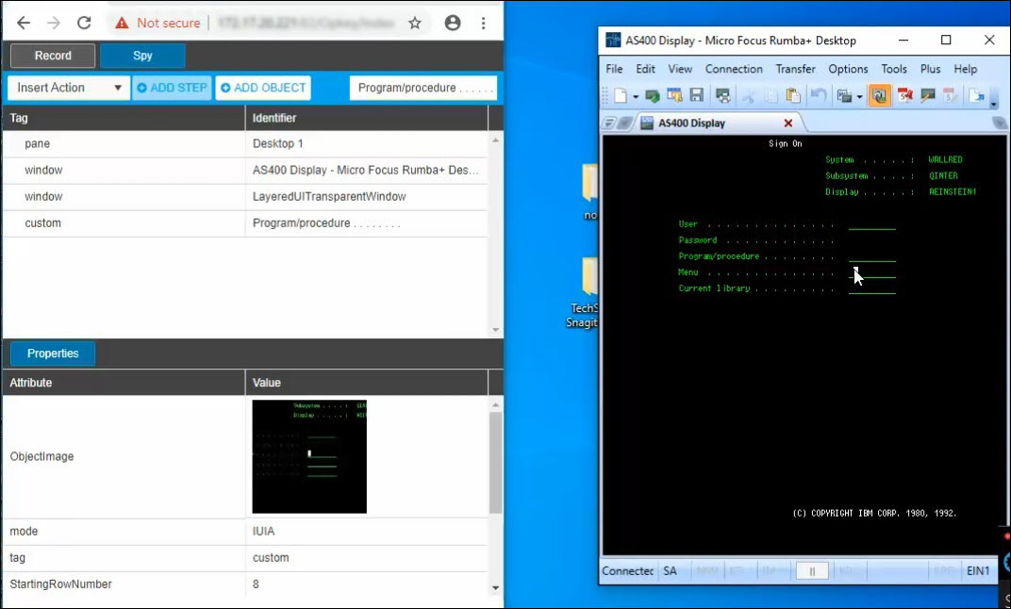Click the browser back arrow

click(x=24, y=24)
